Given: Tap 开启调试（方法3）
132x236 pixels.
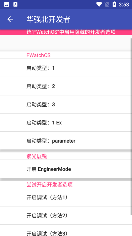Looking at the screenshot, I should (x=66, y=231).
